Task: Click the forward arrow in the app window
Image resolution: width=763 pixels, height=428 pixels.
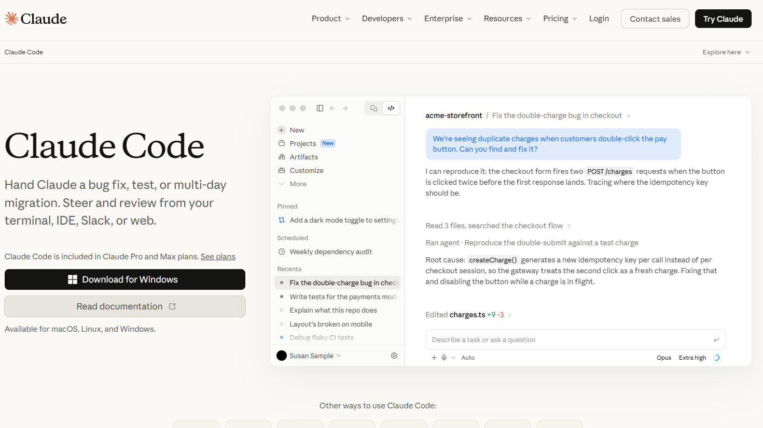Action: point(345,108)
